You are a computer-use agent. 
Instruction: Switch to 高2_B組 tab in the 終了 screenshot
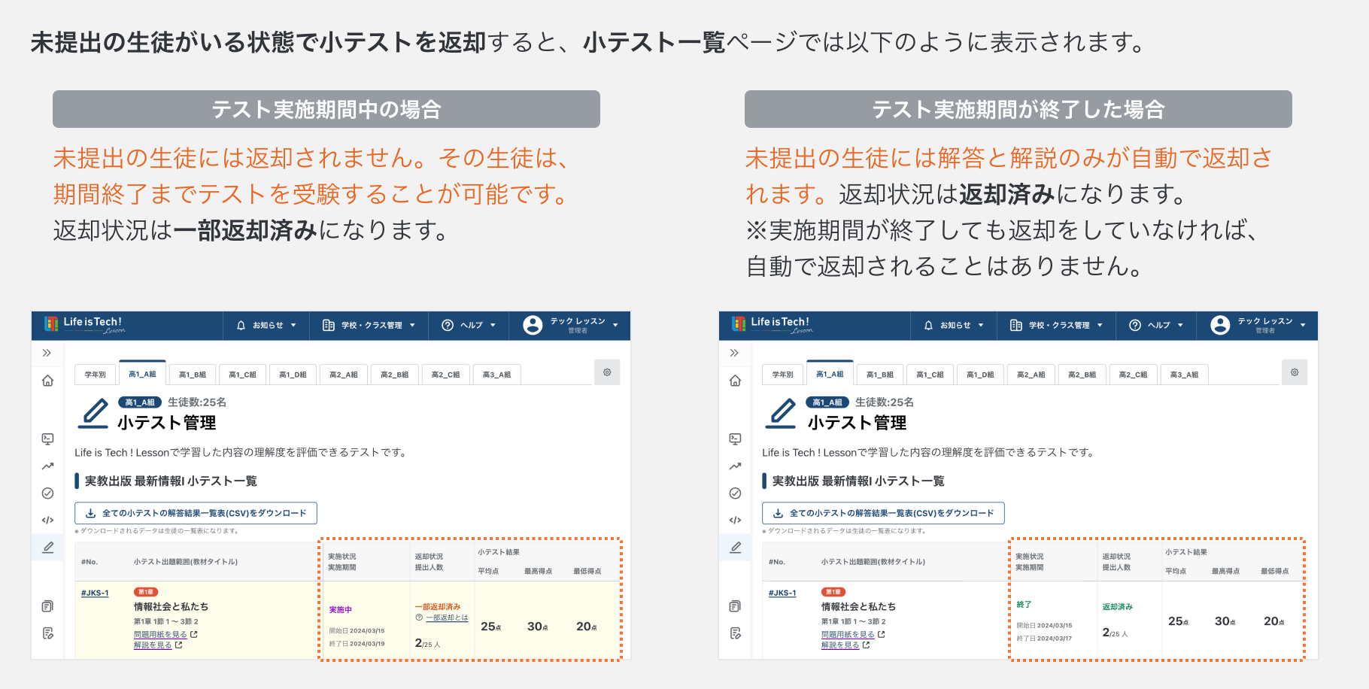1082,375
